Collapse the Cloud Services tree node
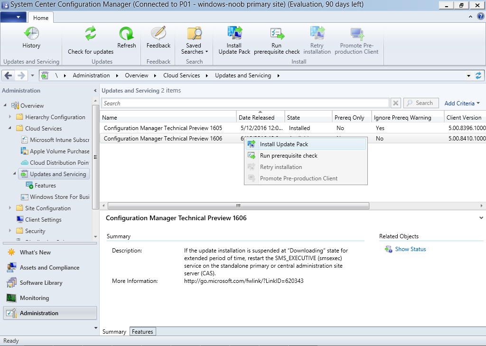Screen dimensions: 486x346 pos(10,128)
